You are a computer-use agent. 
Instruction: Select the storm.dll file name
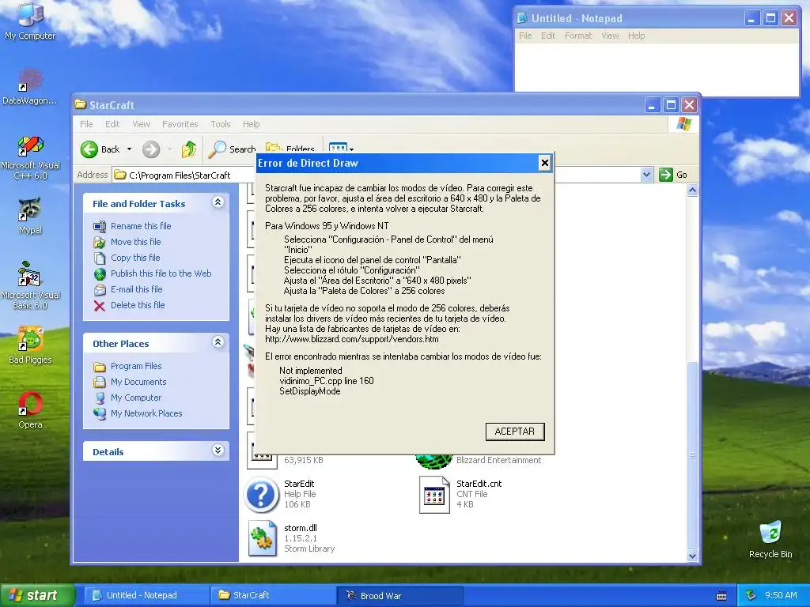coord(300,527)
